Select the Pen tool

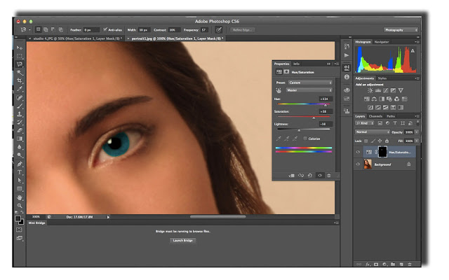19,164
